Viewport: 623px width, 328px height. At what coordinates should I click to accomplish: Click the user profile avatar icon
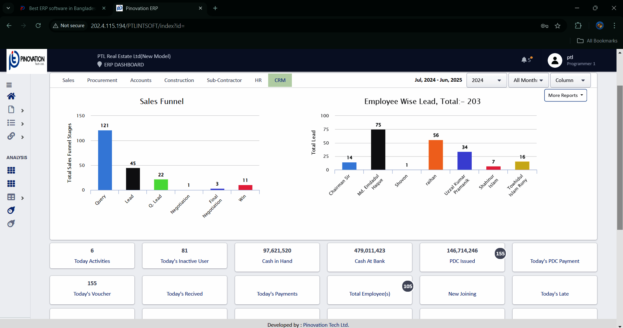pyautogui.click(x=555, y=60)
